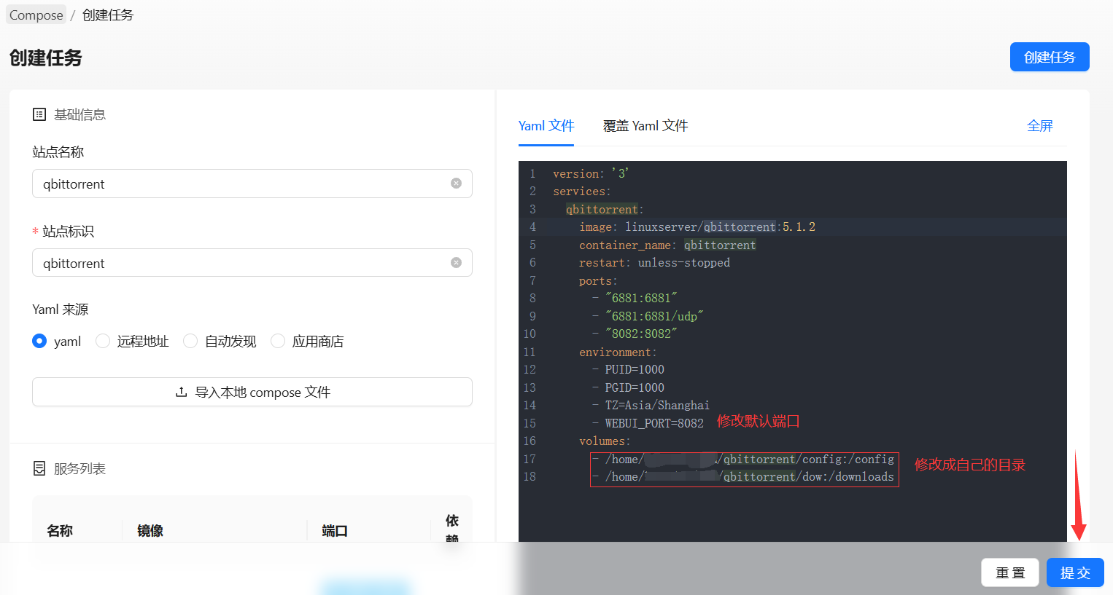Click the PUID=1000 line

628,369
